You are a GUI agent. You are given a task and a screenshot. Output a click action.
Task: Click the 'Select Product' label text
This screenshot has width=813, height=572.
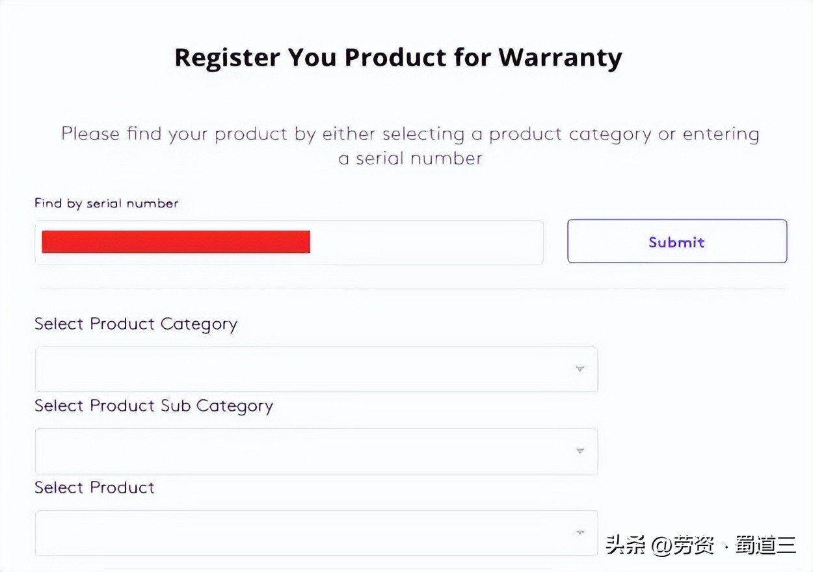(94, 487)
